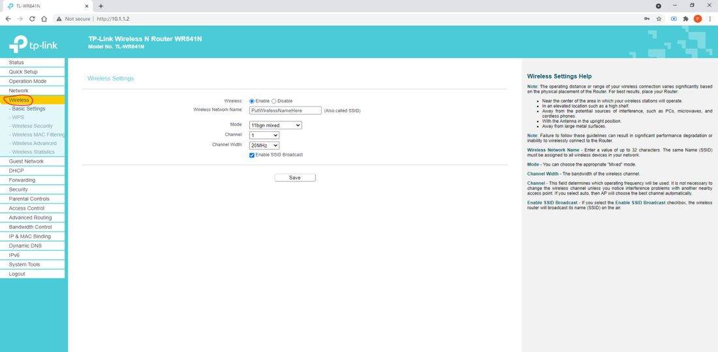Viewport: 718px width, 352px height.
Task: Click the Wireless Settings Help heading
Action: (x=559, y=76)
